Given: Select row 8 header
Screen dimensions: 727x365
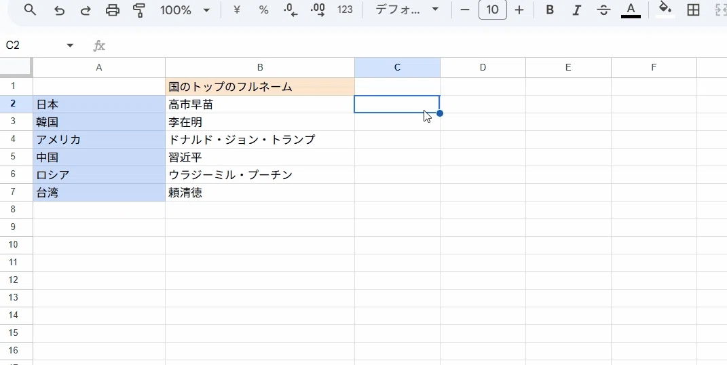Looking at the screenshot, I should point(16,210).
